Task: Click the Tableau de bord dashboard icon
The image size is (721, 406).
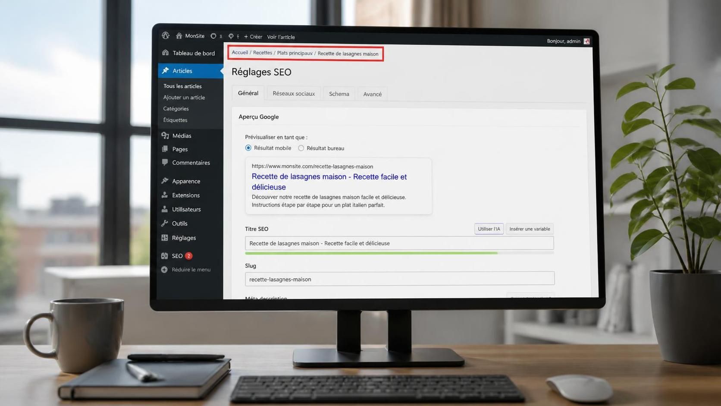Action: coord(165,53)
